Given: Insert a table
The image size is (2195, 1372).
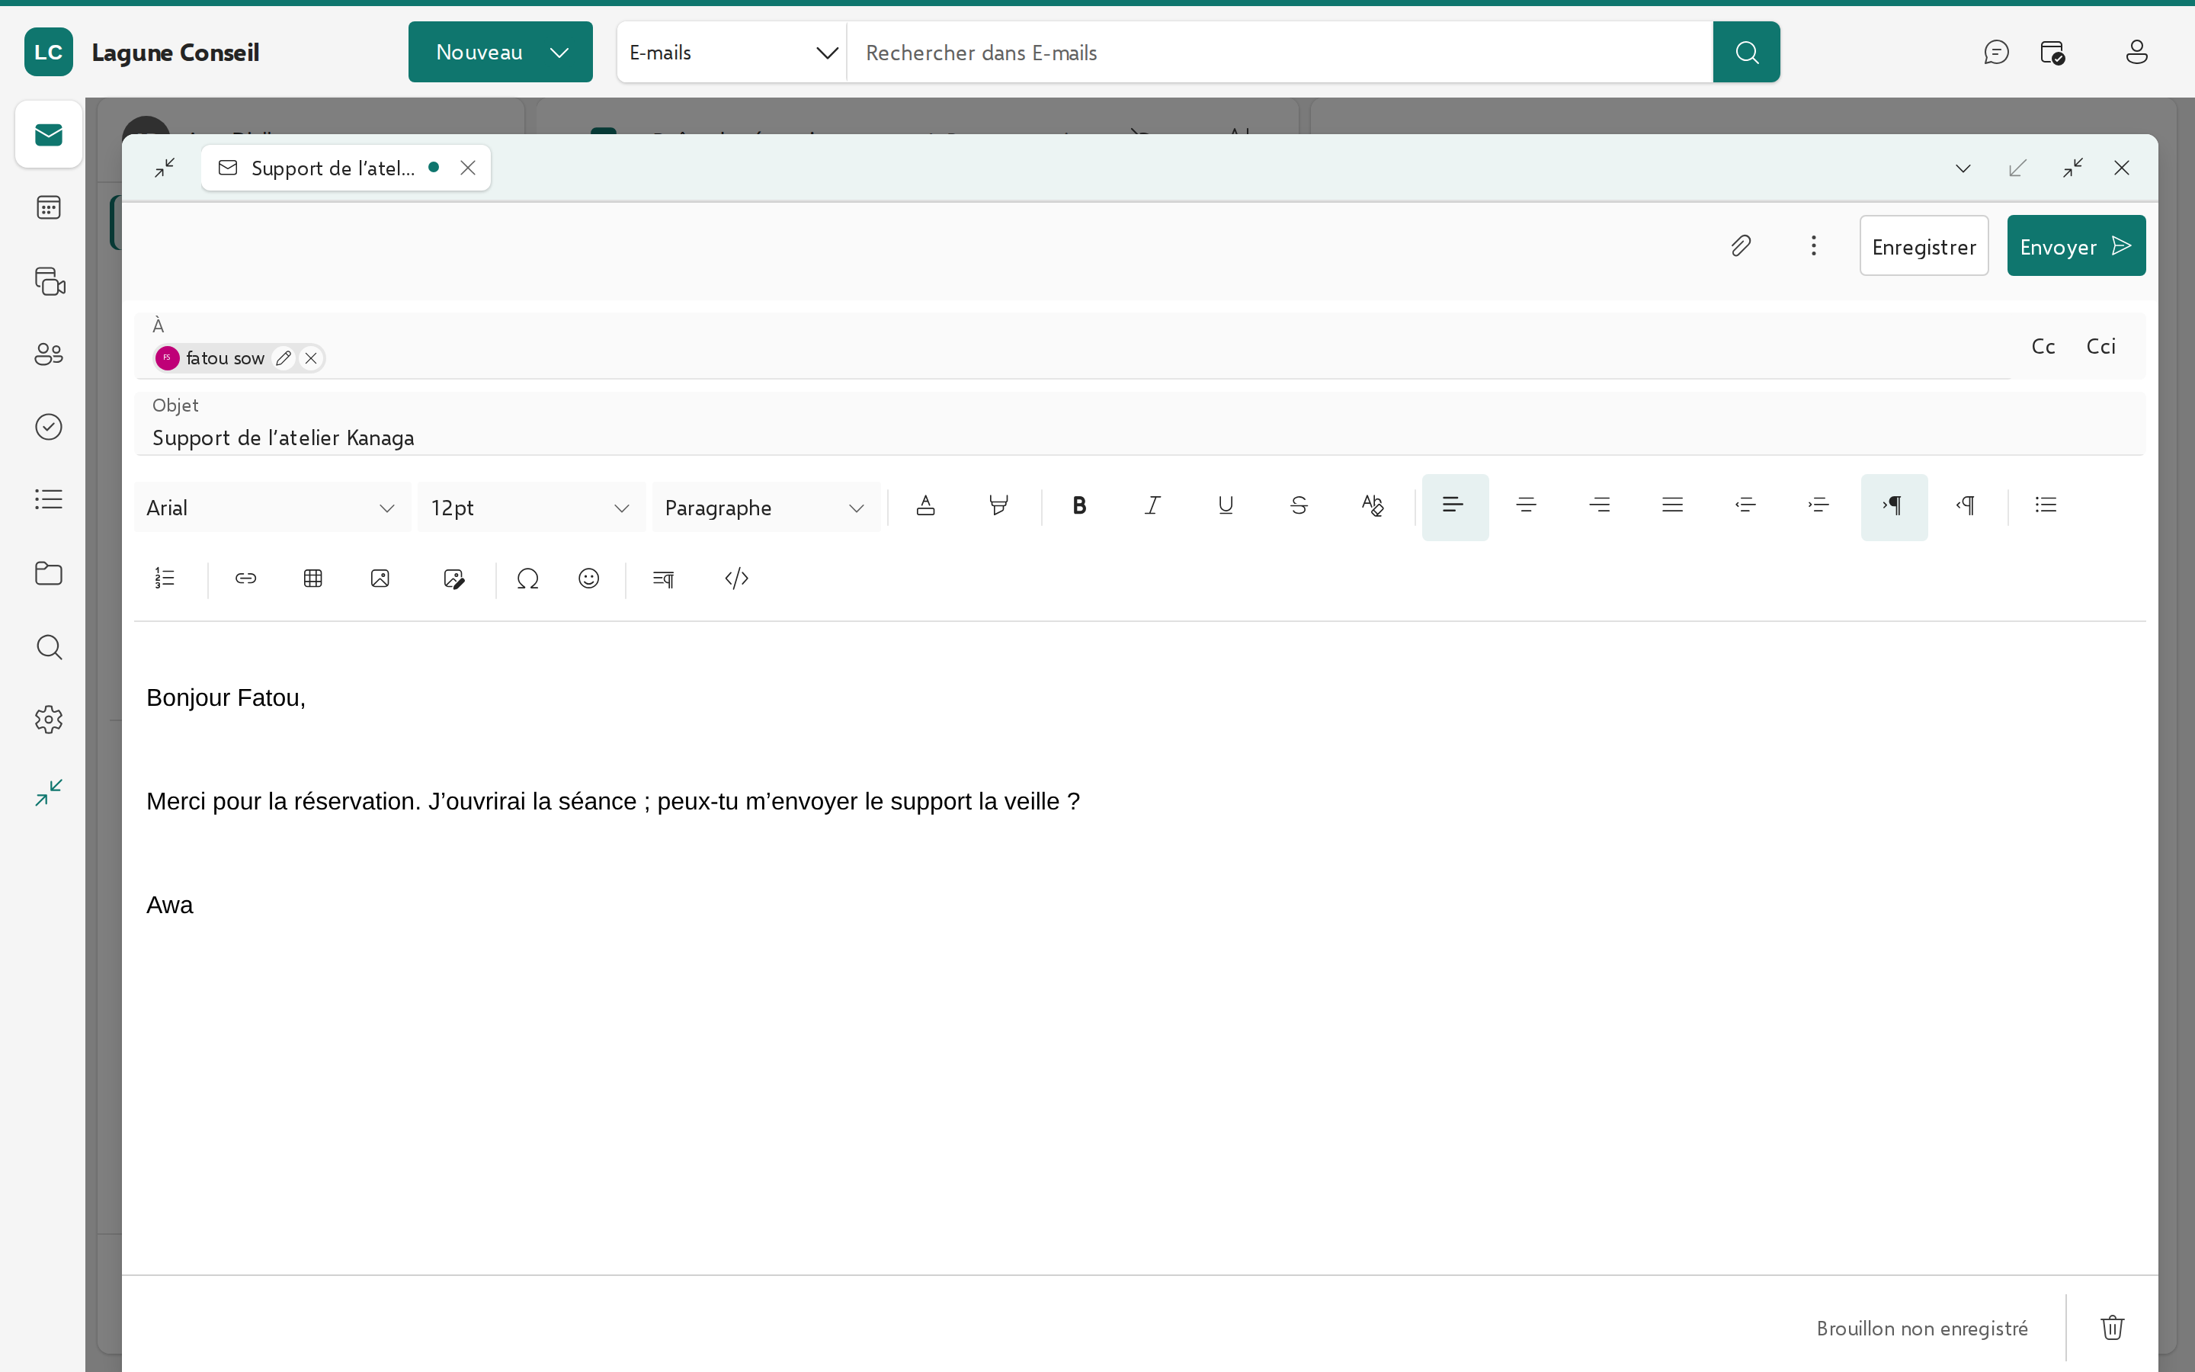Looking at the screenshot, I should pos(313,579).
